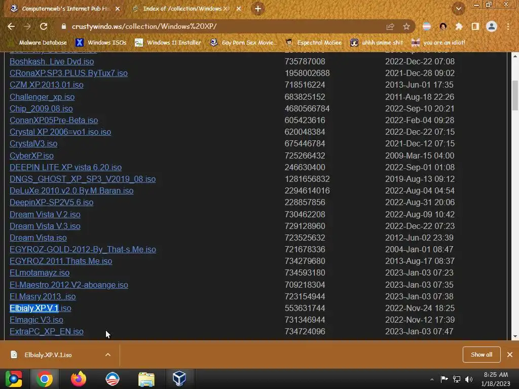519x389 pixels.
Task: Go forward to the next page
Action: pyautogui.click(x=27, y=26)
